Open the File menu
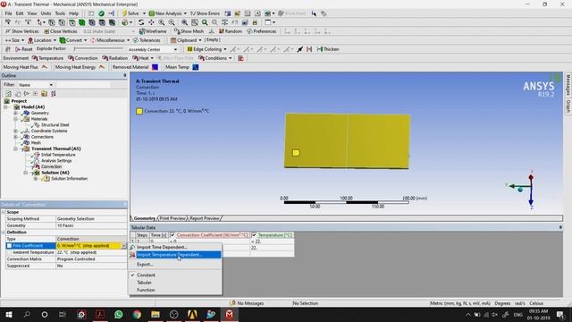 pos(8,13)
